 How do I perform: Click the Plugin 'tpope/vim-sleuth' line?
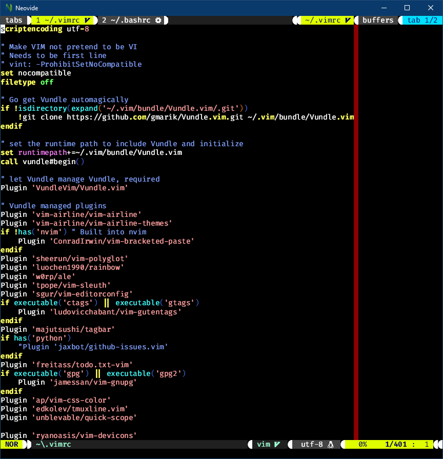click(55, 286)
